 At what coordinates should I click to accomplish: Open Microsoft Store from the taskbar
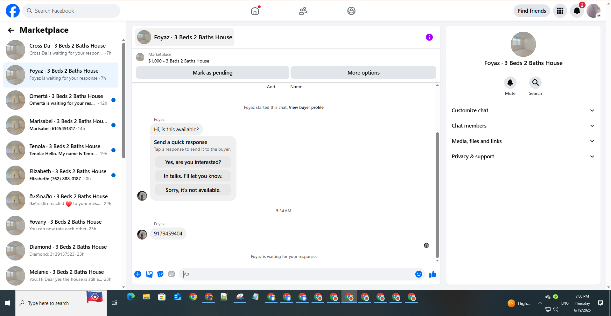[162, 297]
